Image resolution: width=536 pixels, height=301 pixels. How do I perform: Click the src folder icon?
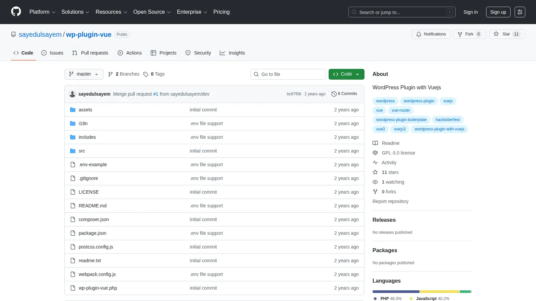(73, 151)
